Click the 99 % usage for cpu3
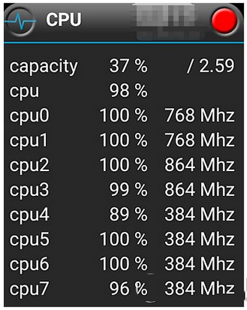Viewport: 247px width, 310px height. tap(128, 190)
